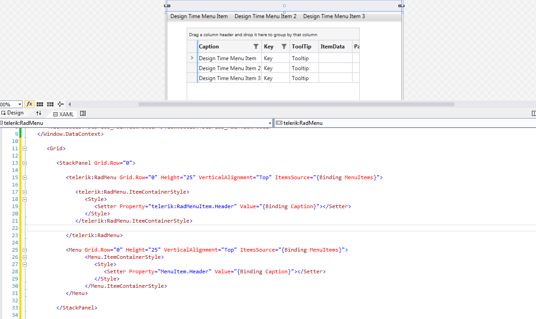Click the design split-view icon at far right
The height and width of the screenshot is (319, 536).
point(534,114)
